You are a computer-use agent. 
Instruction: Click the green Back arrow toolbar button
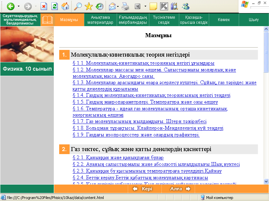[x=10, y=6]
